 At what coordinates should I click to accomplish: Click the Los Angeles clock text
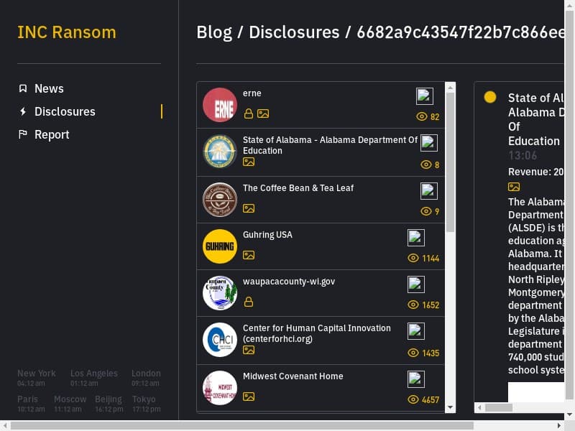click(x=94, y=378)
